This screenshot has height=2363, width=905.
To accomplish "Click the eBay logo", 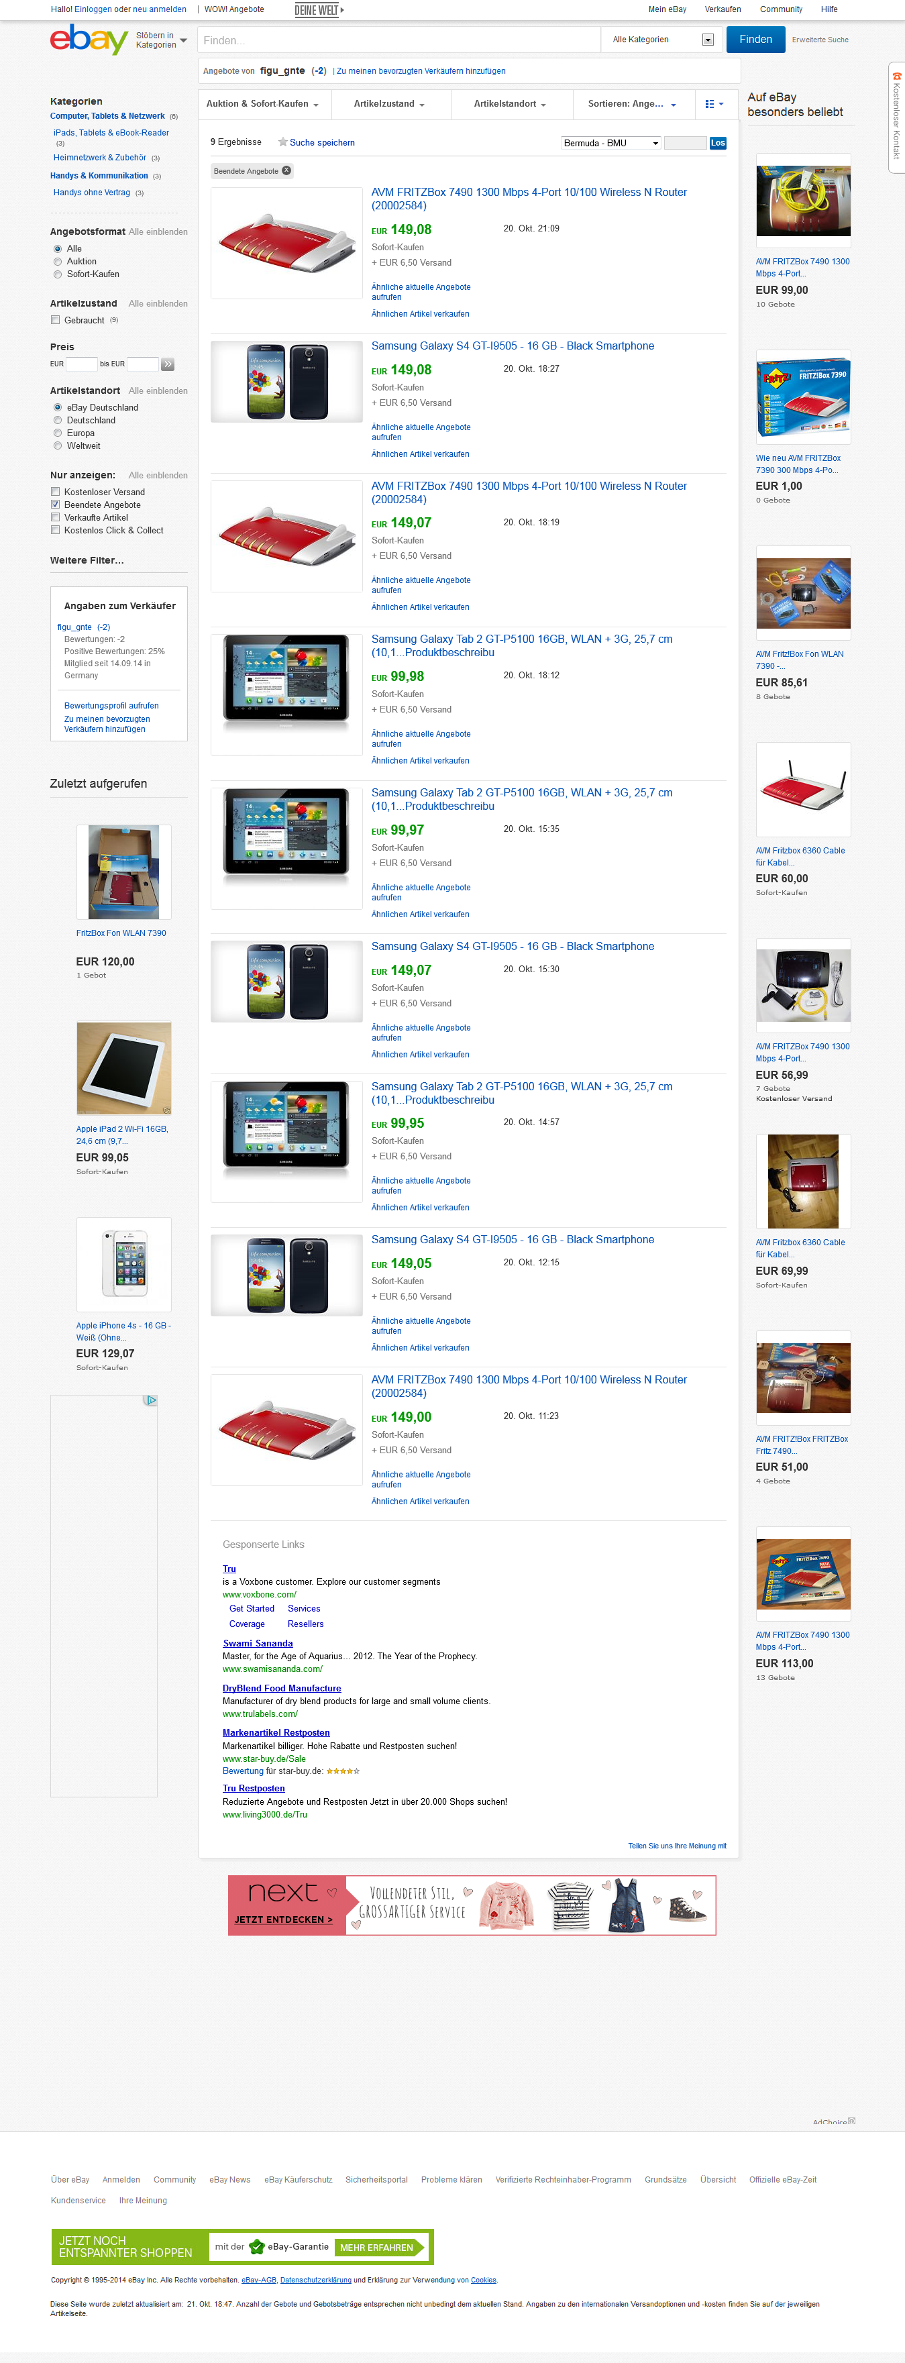I will tap(88, 40).
